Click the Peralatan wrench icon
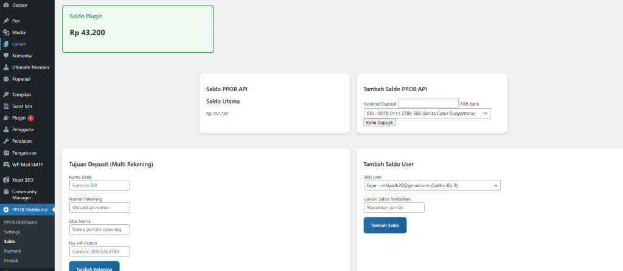623x271 pixels. click(x=5, y=141)
